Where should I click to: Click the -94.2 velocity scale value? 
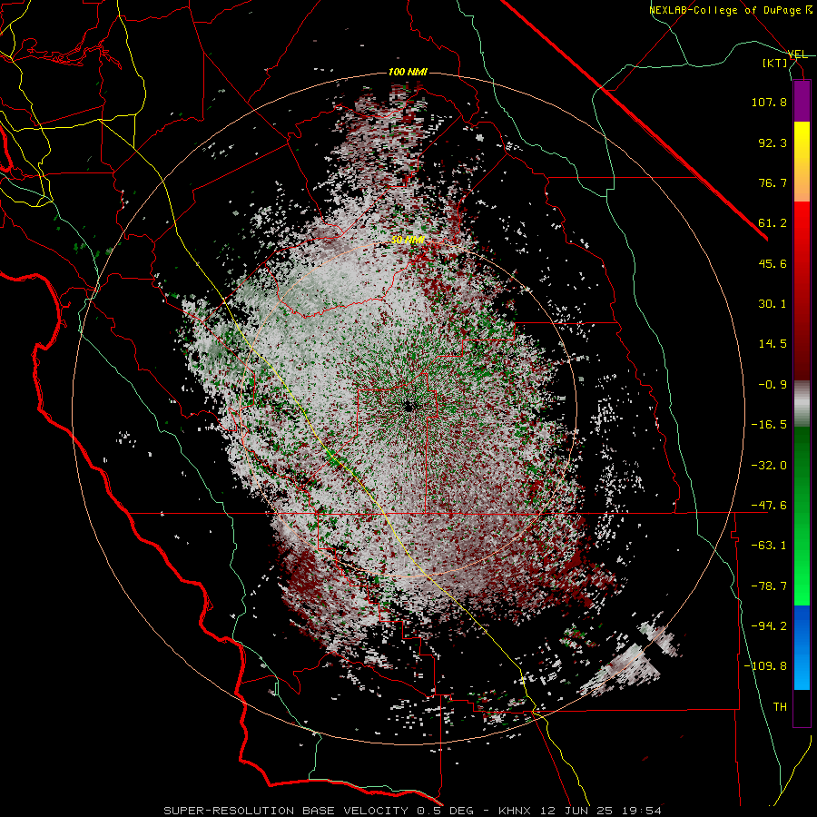click(769, 626)
